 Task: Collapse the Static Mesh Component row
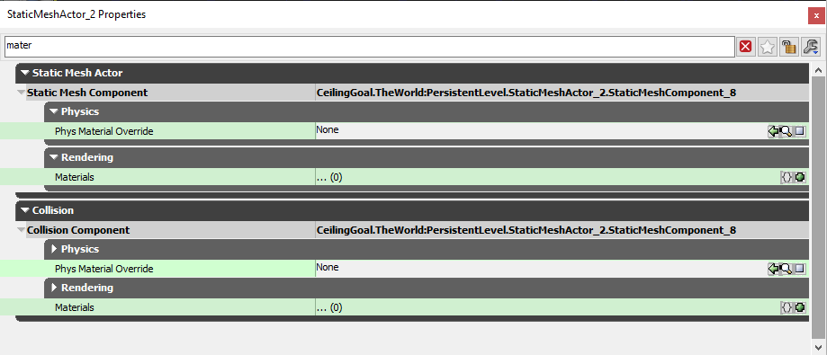click(21, 93)
